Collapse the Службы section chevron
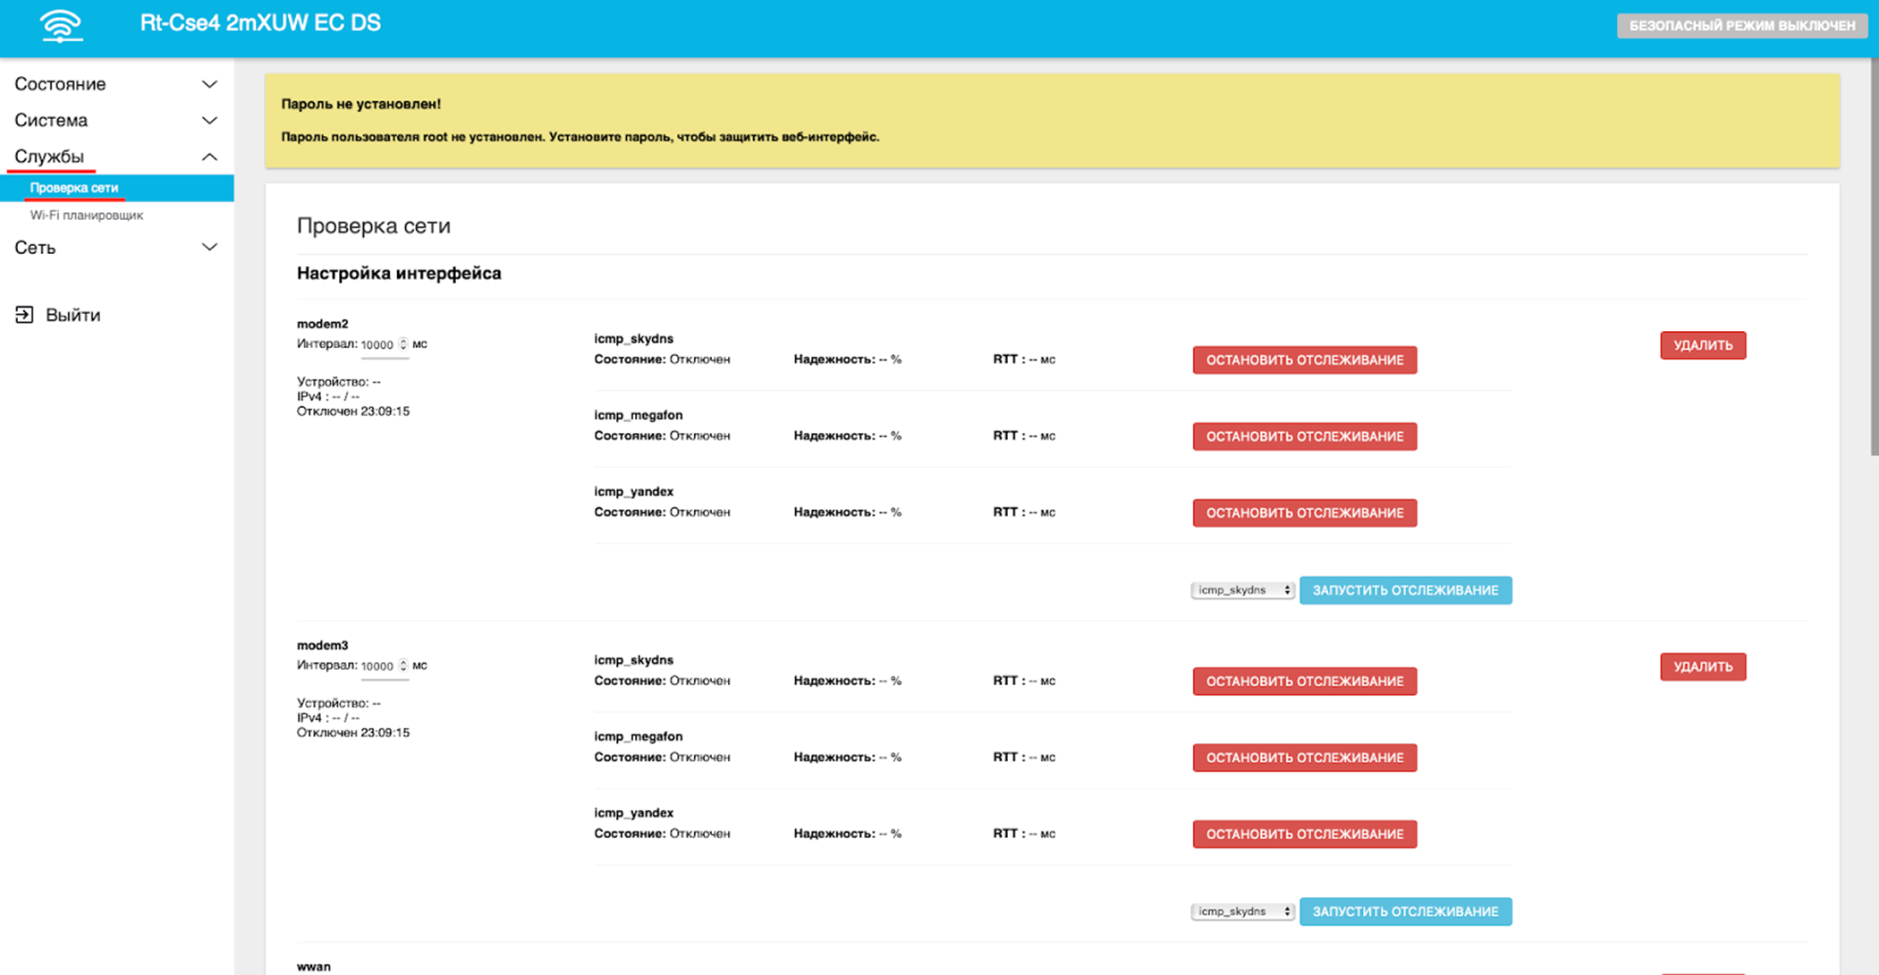Viewport: 1879px width, 975px height. (x=209, y=157)
